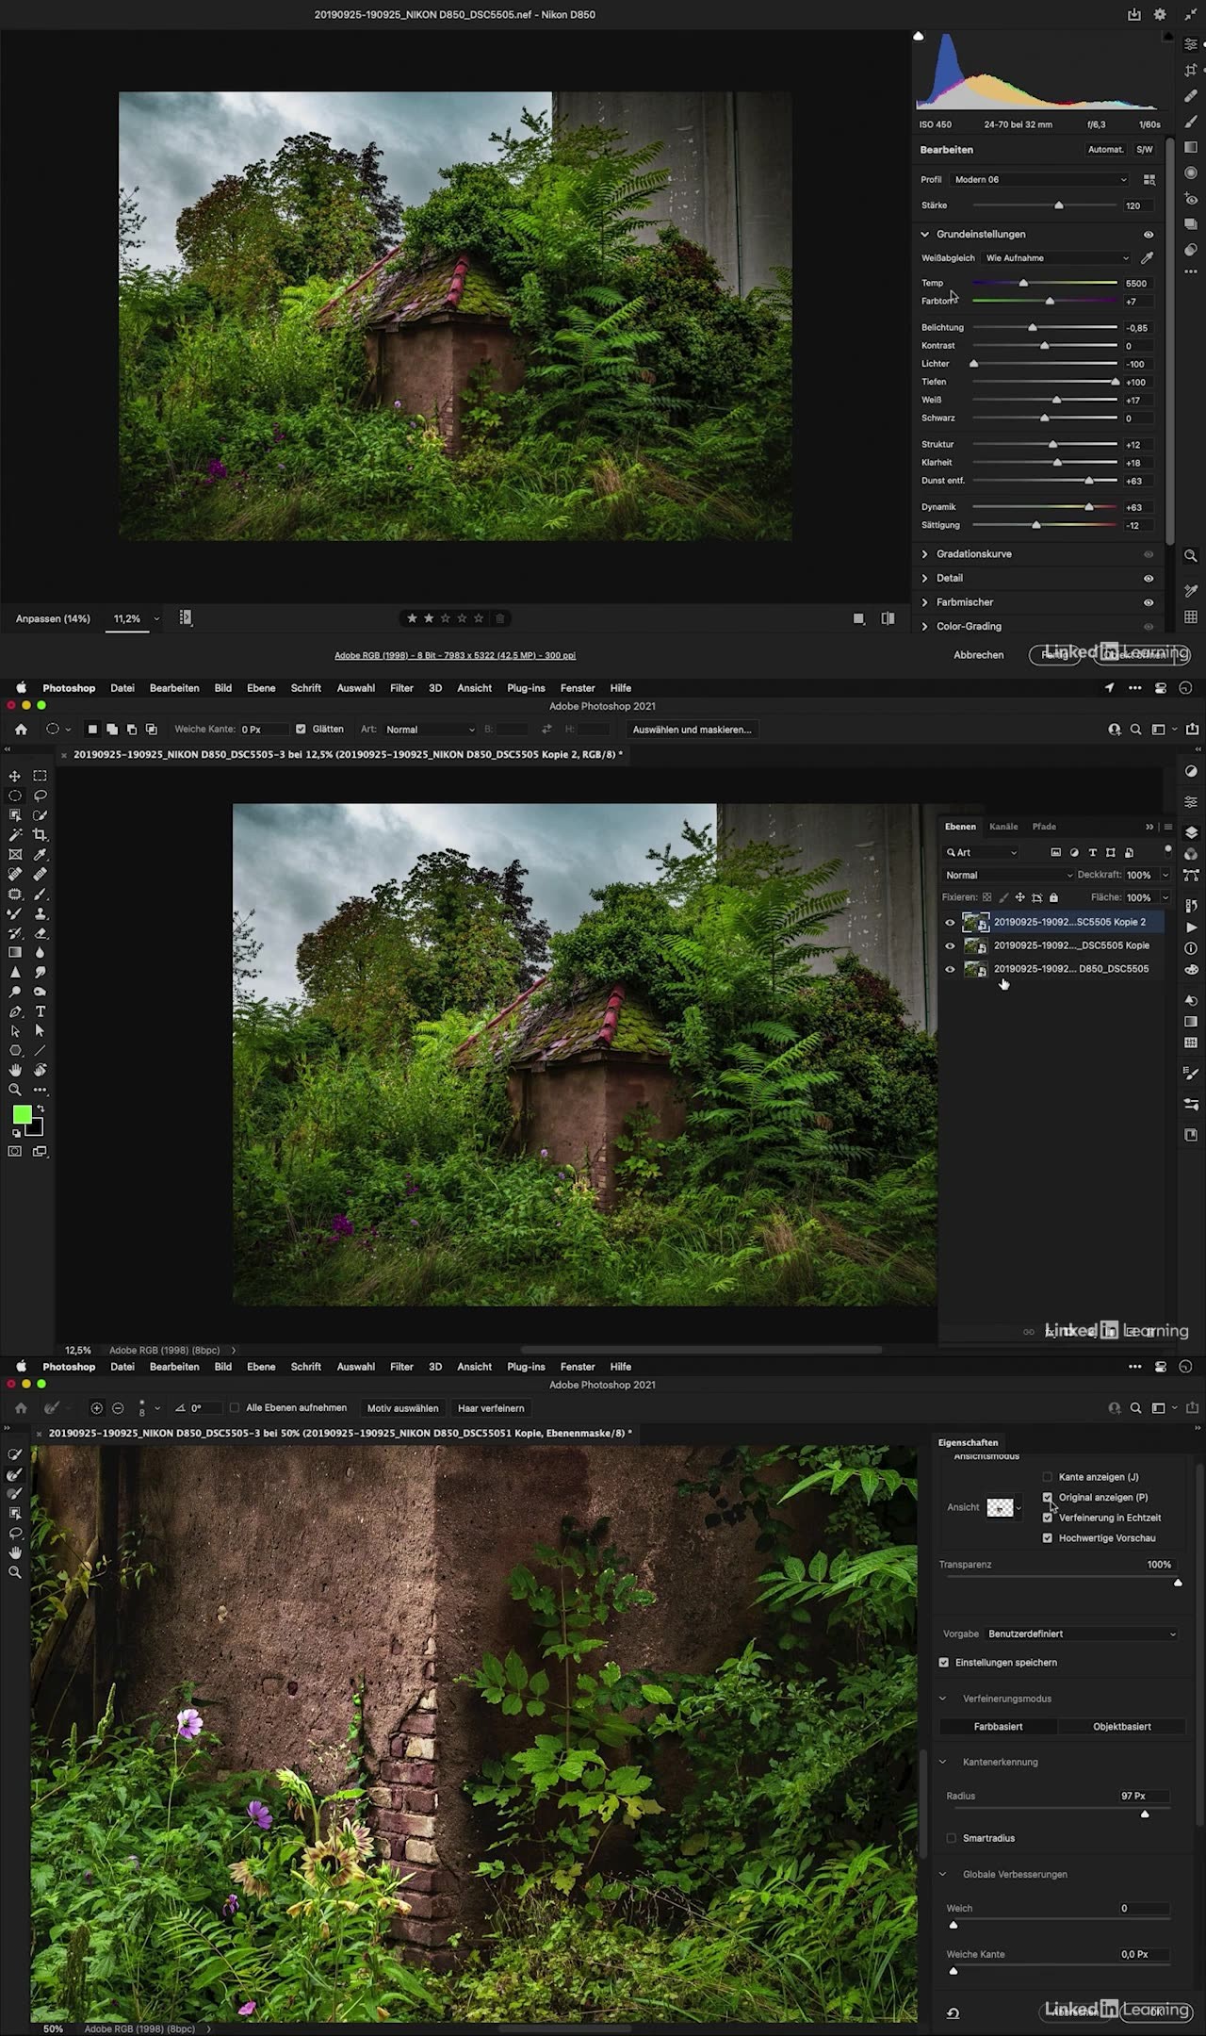1206x2036 pixels.
Task: Click the Motiv auswählen button
Action: tap(402, 1408)
